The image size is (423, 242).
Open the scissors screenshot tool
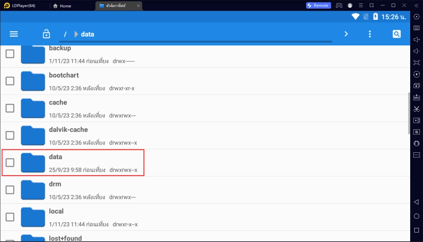416,109
